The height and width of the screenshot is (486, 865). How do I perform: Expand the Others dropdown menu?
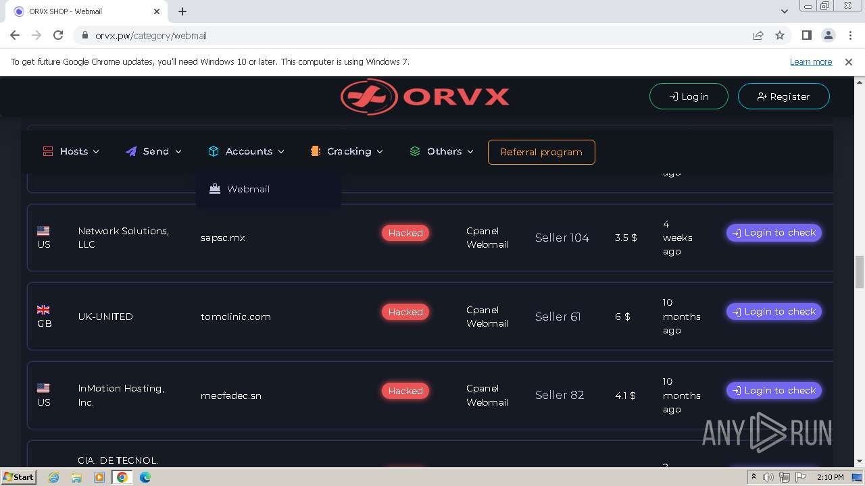(x=441, y=151)
